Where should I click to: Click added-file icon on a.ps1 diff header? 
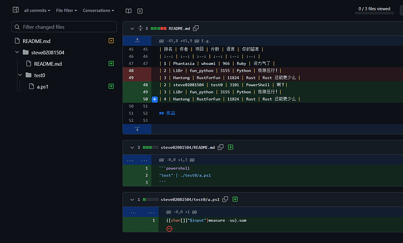pyautogui.click(x=235, y=199)
